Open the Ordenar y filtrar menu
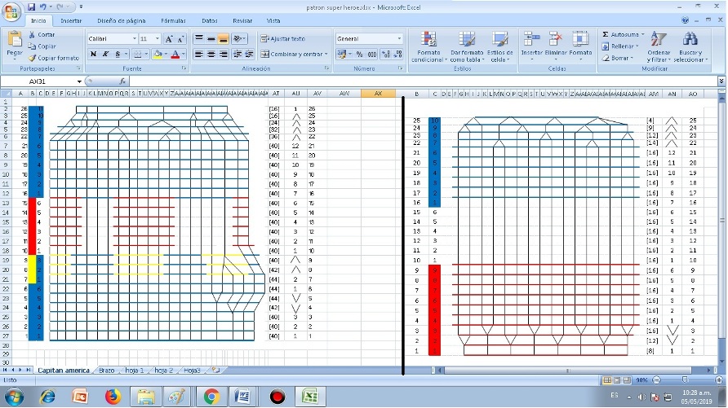The image size is (728, 408). [659, 46]
